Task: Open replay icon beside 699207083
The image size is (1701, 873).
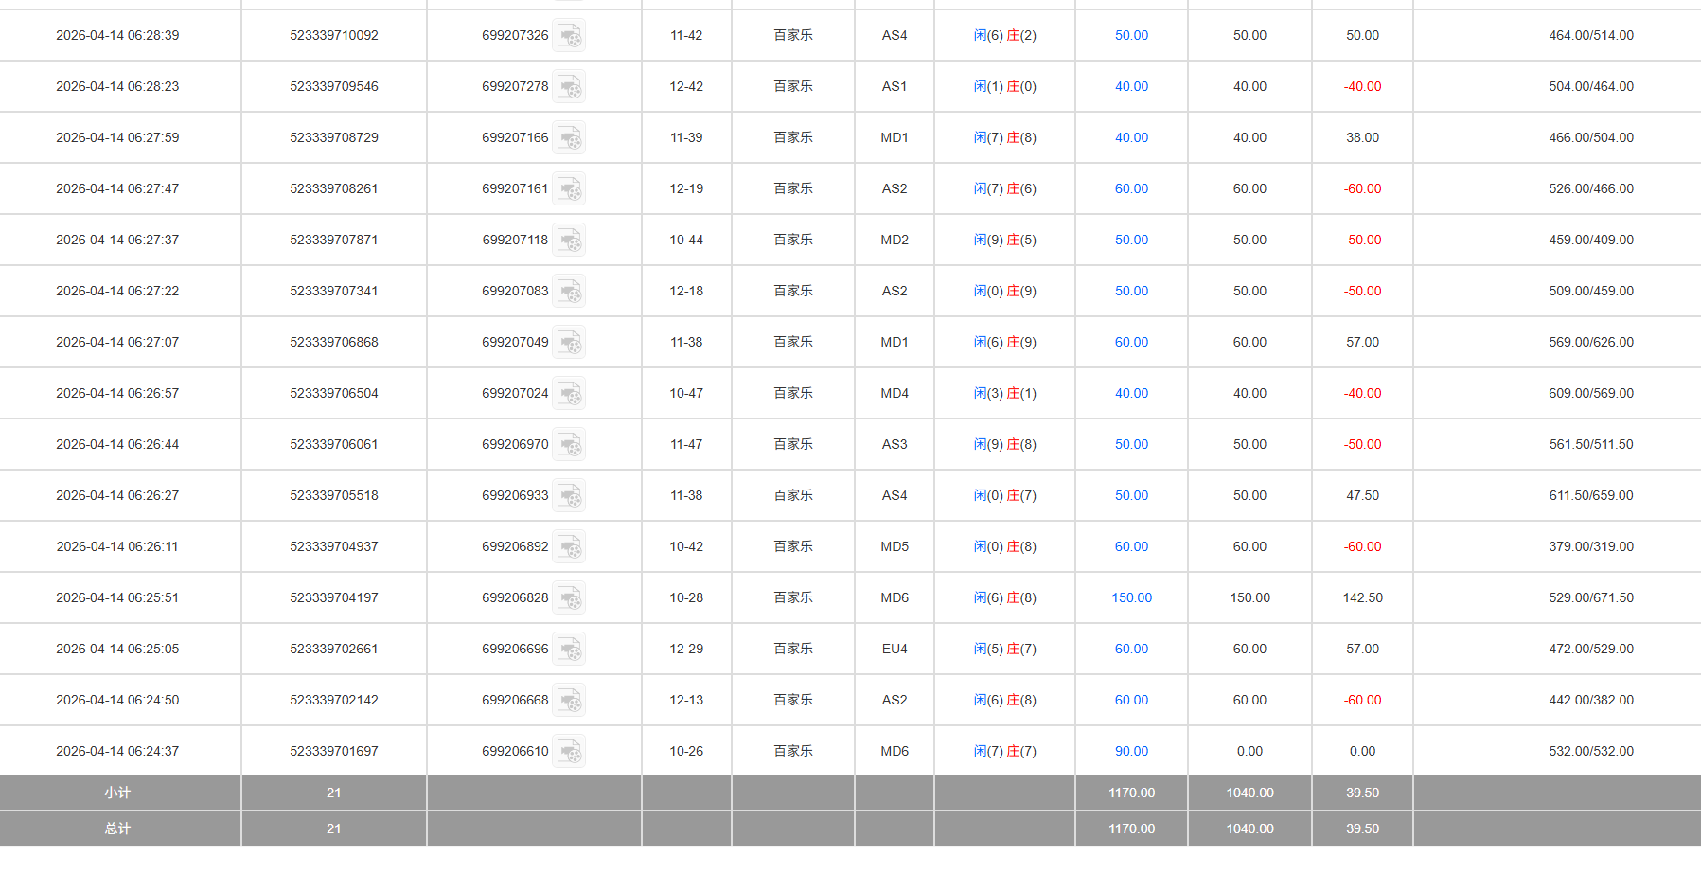Action: click(569, 292)
